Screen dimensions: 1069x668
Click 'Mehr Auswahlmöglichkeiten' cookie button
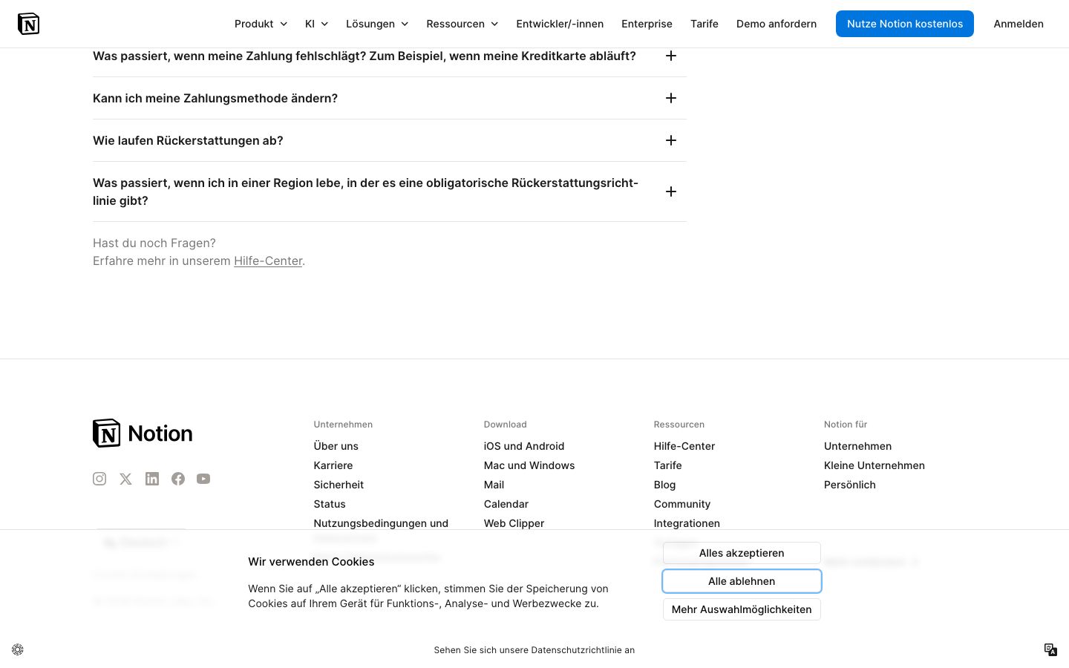pos(742,609)
